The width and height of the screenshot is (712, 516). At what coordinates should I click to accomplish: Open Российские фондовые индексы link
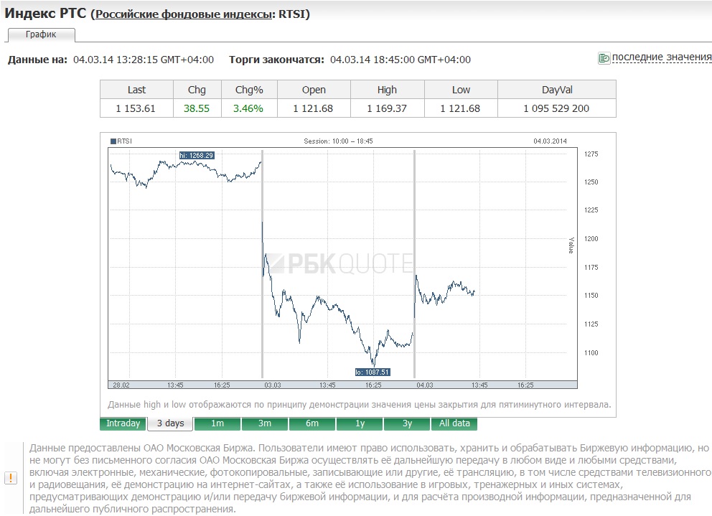[184, 14]
